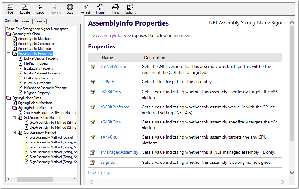Collapse the GetAssemblyInfo Method node

14,118
